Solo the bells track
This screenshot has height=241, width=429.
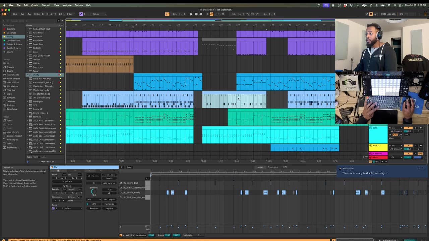(x=416, y=128)
